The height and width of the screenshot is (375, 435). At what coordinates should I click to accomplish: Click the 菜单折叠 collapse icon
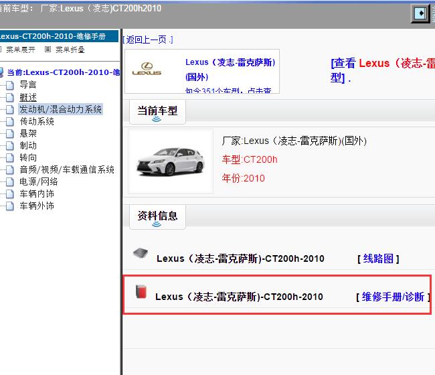click(x=48, y=50)
